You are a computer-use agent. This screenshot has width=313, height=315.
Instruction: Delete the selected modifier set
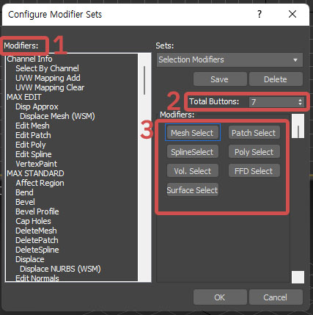[x=276, y=79]
